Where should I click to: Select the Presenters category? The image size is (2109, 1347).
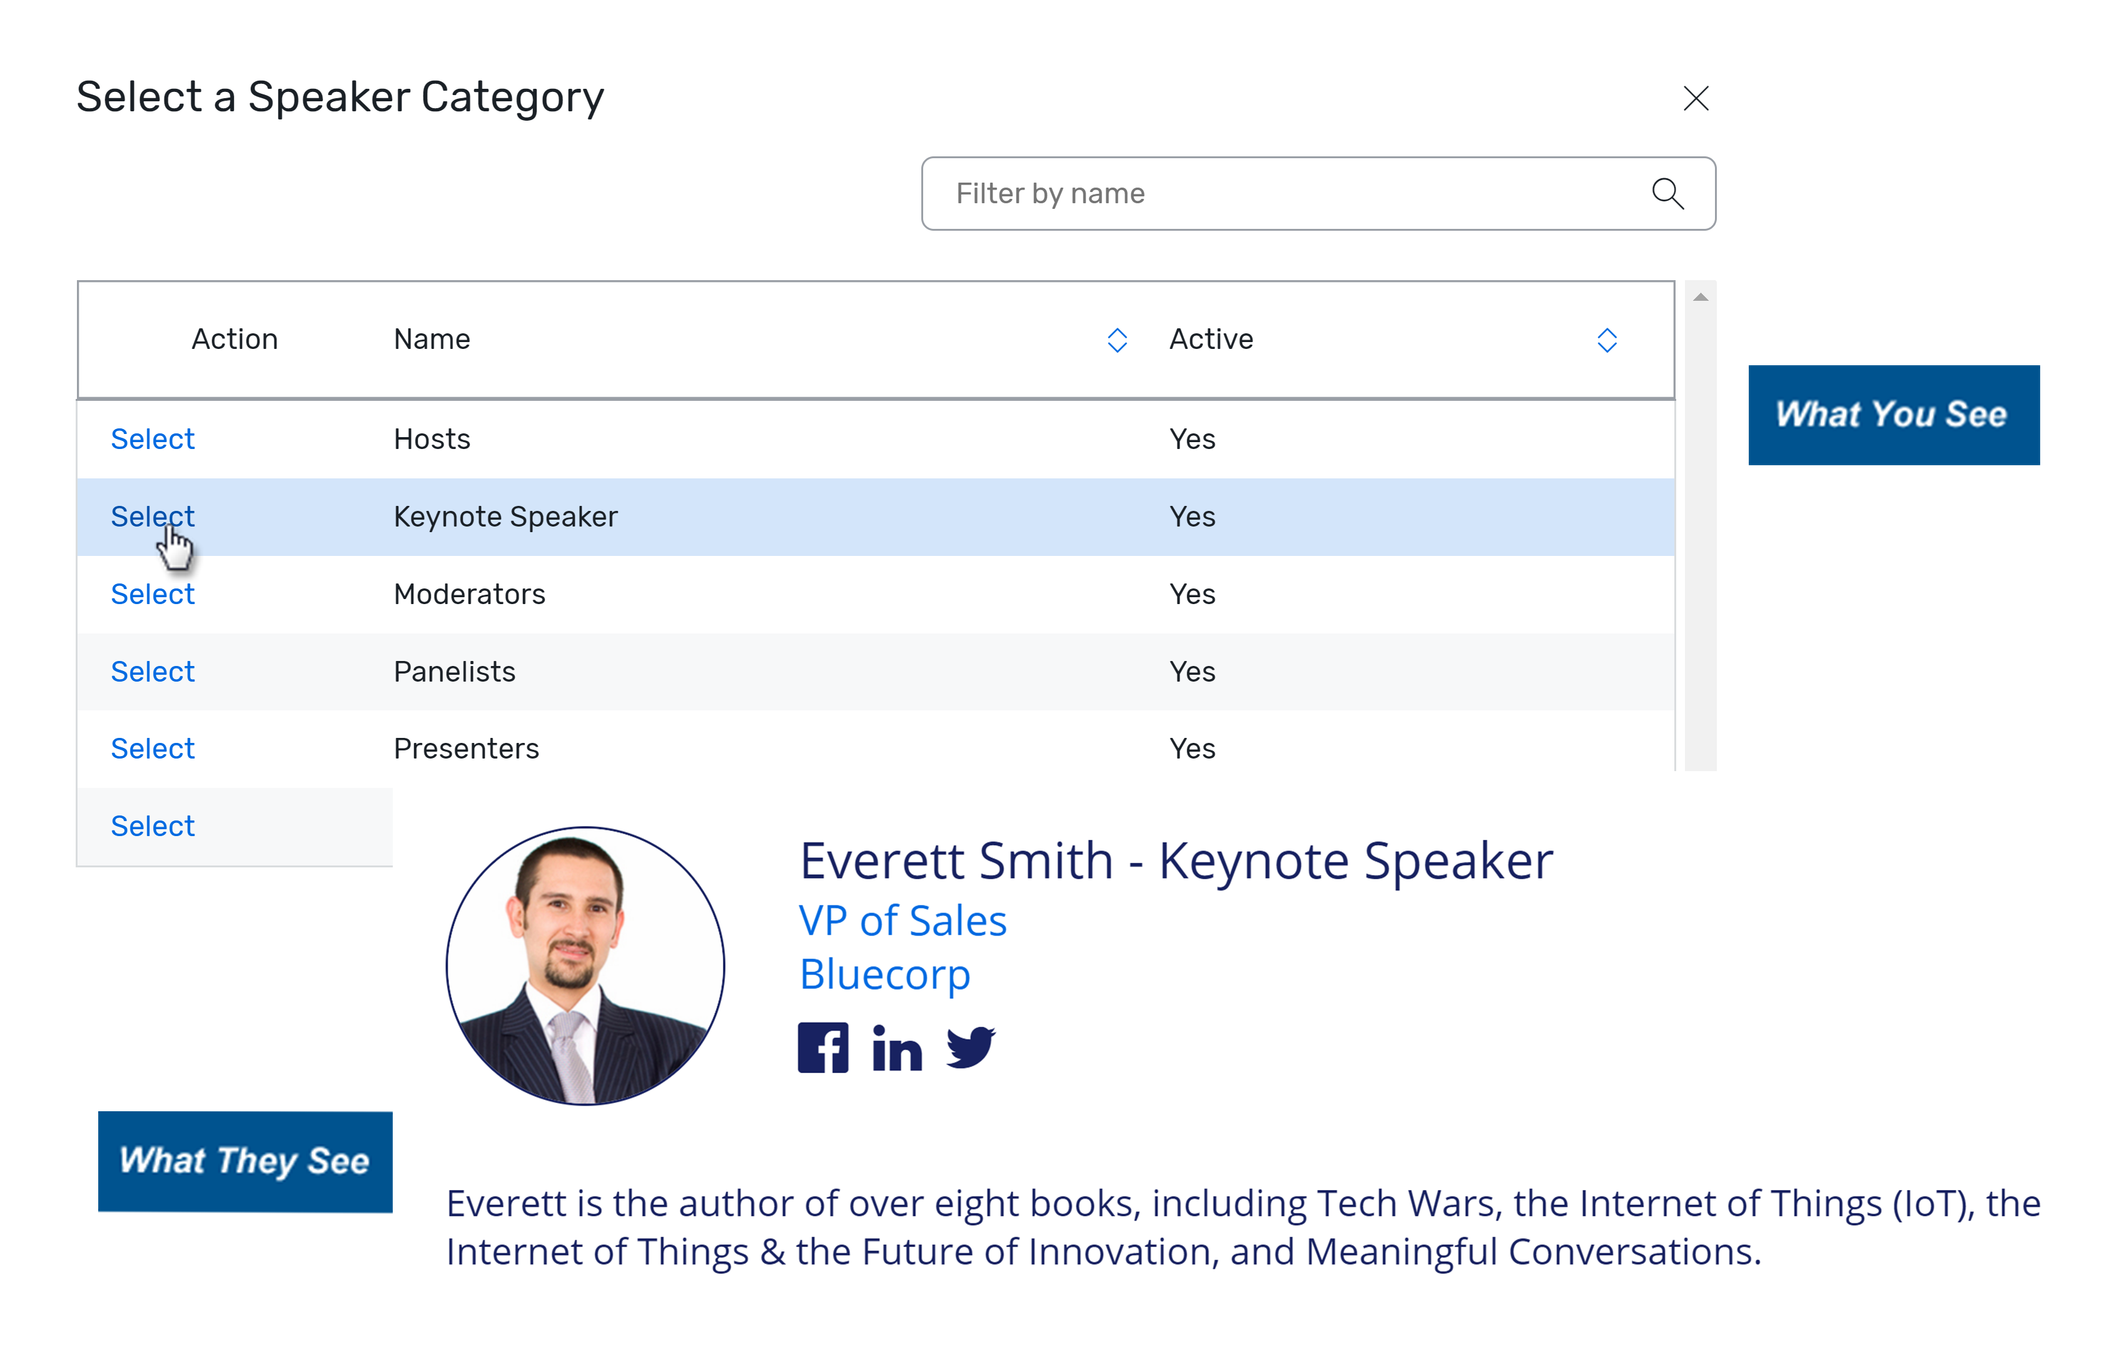153,748
